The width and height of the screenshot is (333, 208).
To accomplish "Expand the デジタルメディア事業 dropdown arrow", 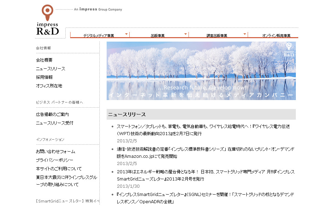I will (x=126, y=34).
